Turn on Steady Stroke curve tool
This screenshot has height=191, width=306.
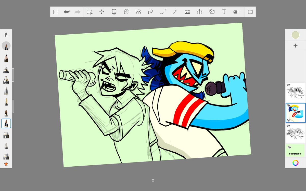coord(175,12)
